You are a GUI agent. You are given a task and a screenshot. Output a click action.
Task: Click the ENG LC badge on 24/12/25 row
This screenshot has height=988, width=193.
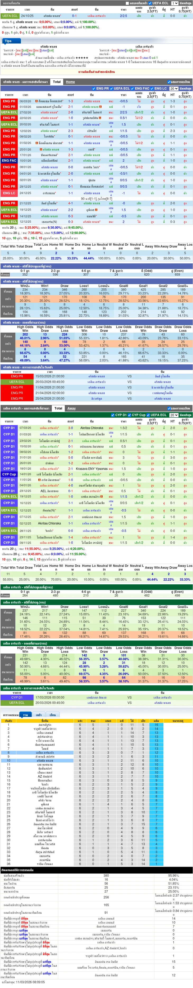tap(9, 193)
